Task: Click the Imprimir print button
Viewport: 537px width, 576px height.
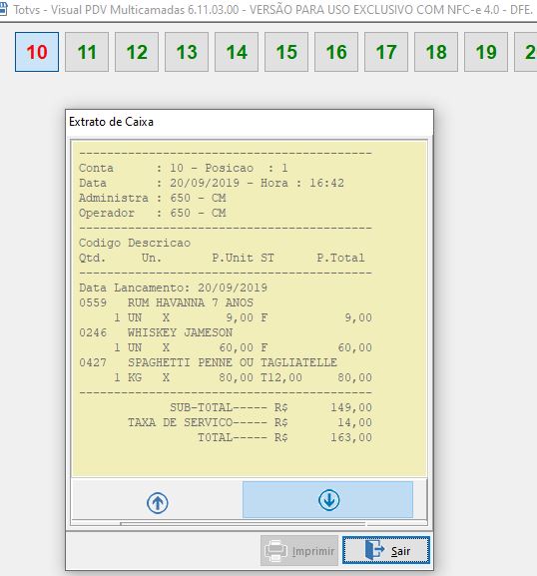Action: pos(299,550)
